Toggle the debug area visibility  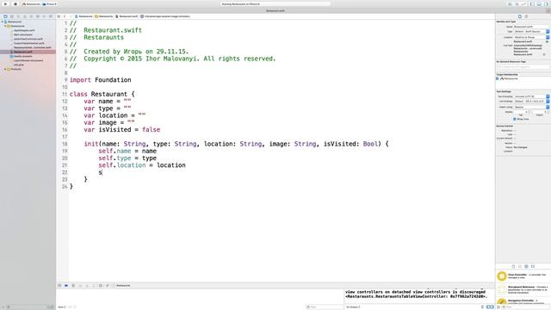tap(539, 3)
